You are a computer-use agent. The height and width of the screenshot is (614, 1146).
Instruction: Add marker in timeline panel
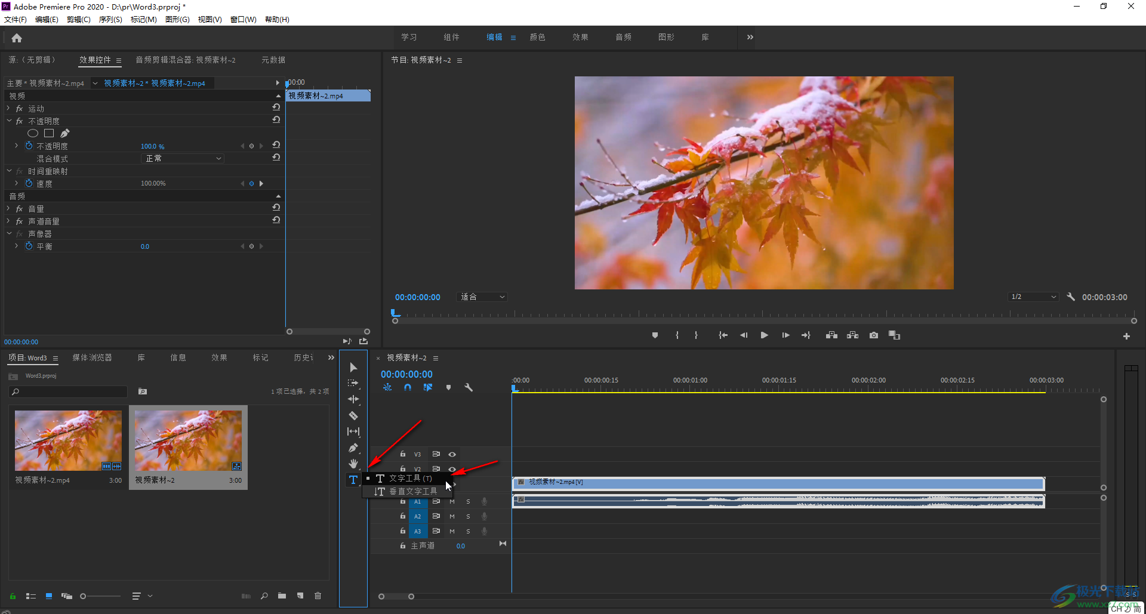click(448, 387)
